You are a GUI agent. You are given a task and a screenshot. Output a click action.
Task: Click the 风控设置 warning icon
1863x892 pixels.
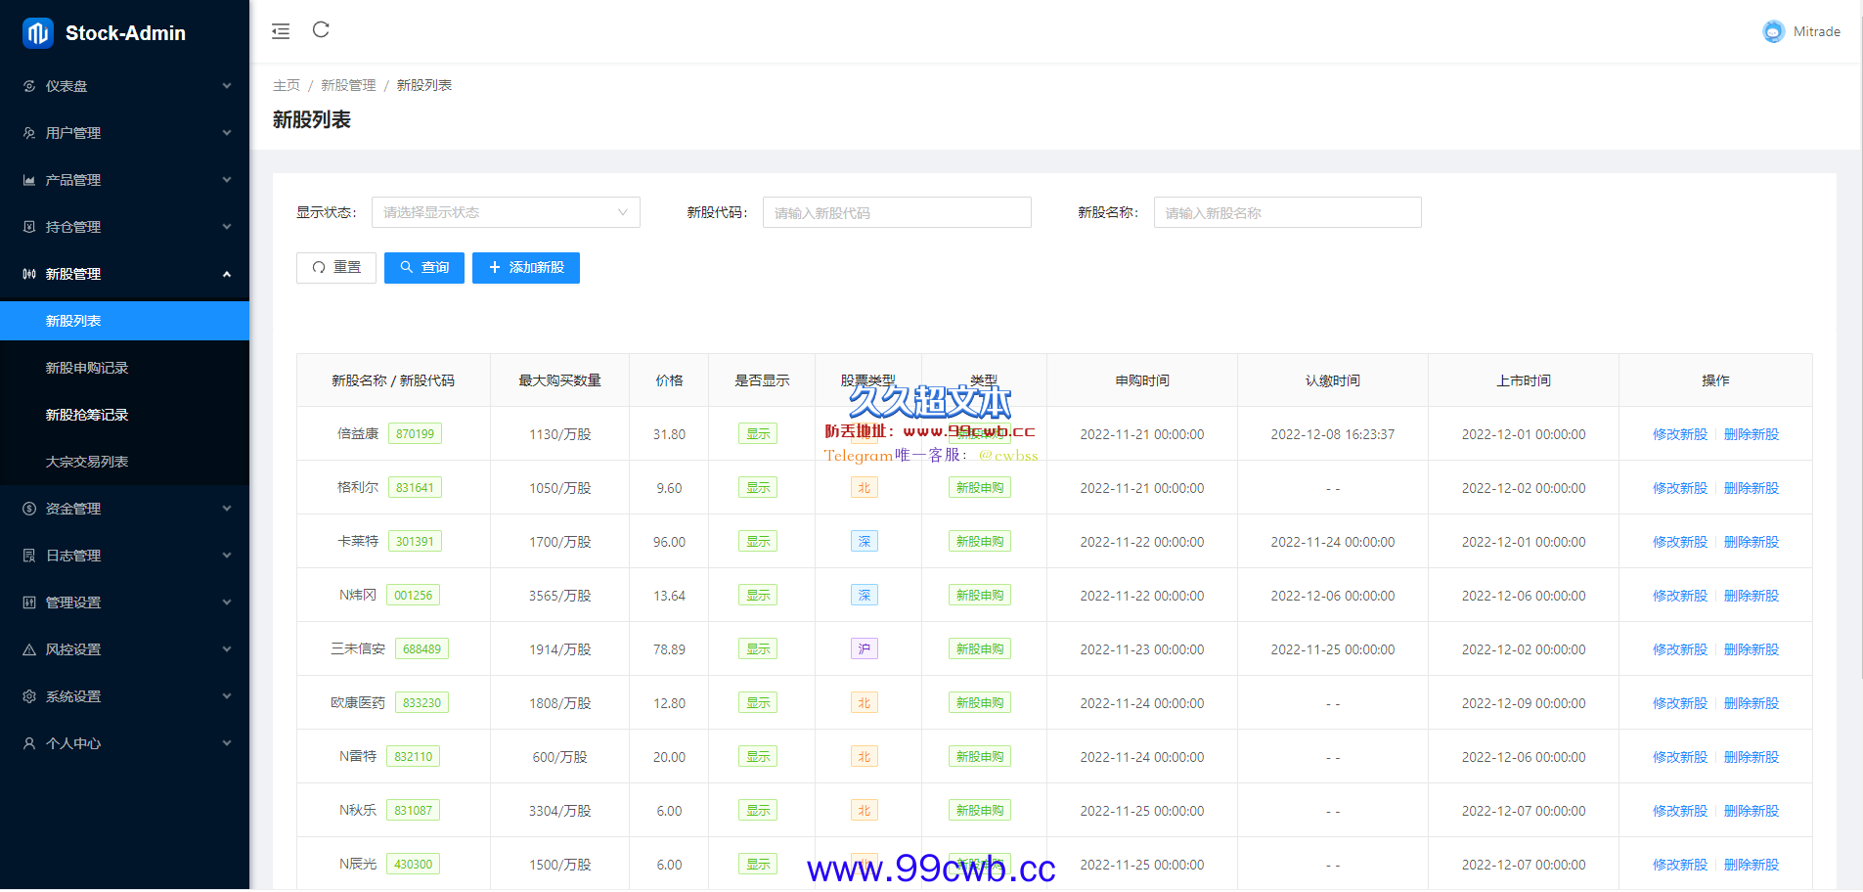click(29, 649)
